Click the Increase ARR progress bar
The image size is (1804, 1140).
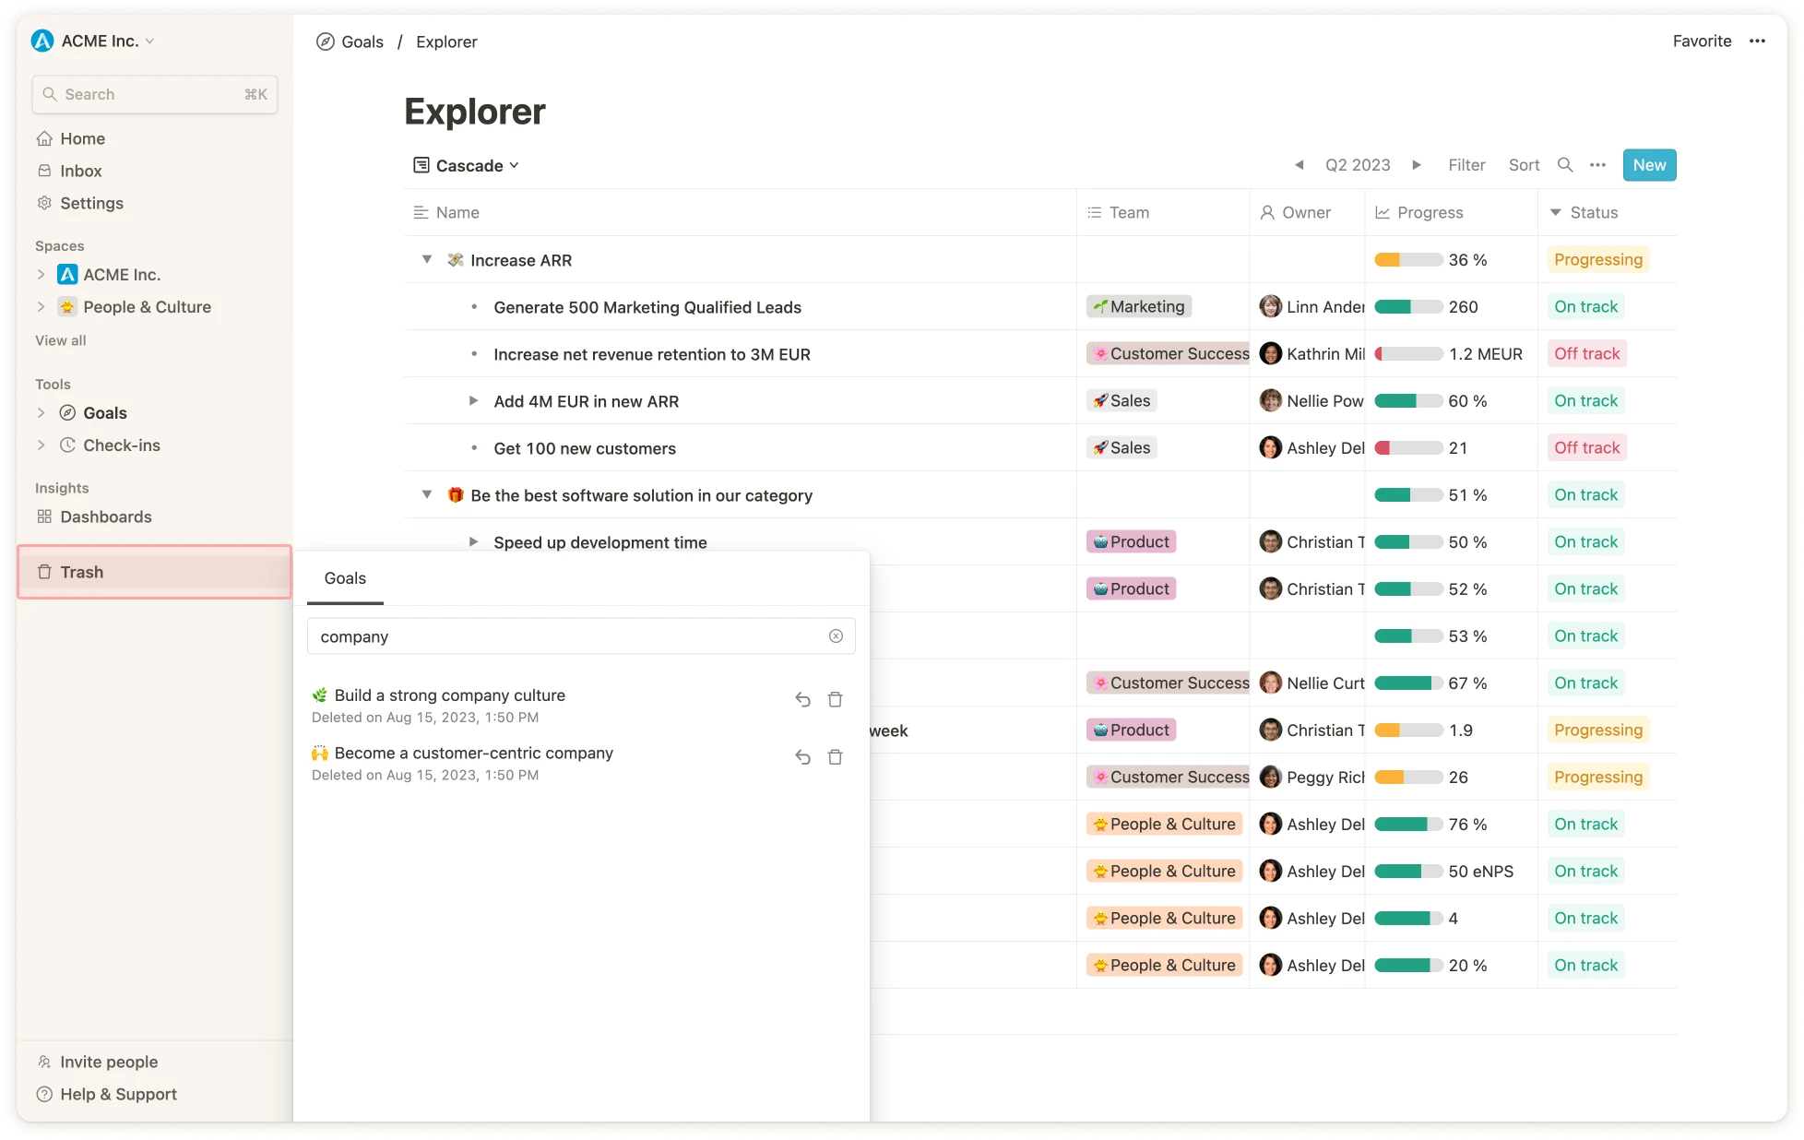coord(1408,260)
